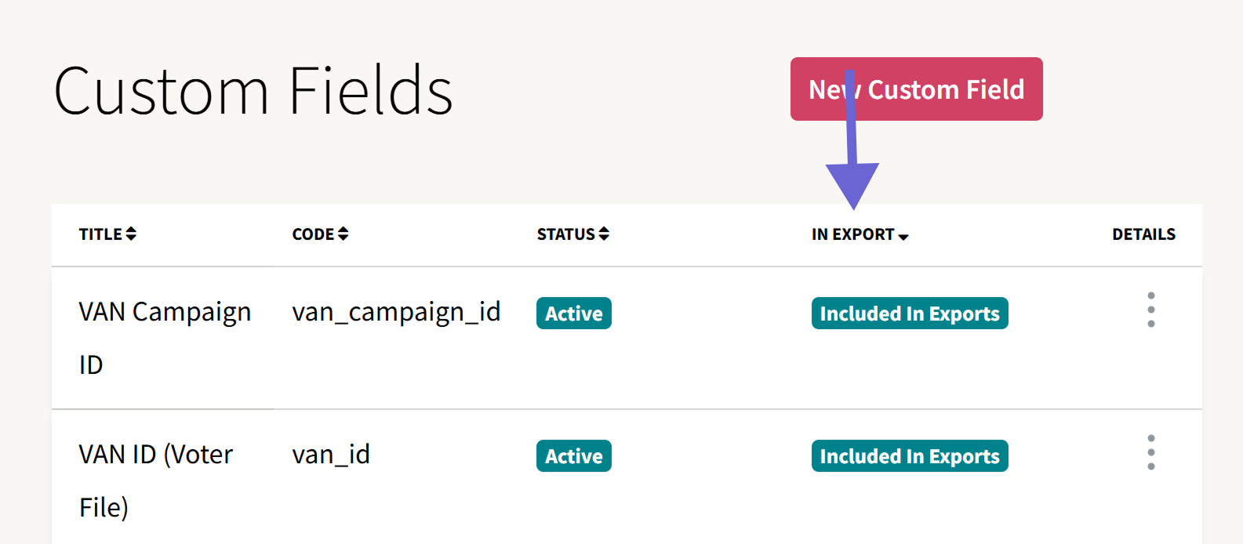Click the CODE column sort icon
Screen dimensions: 1243x544
pyautogui.click(x=343, y=233)
